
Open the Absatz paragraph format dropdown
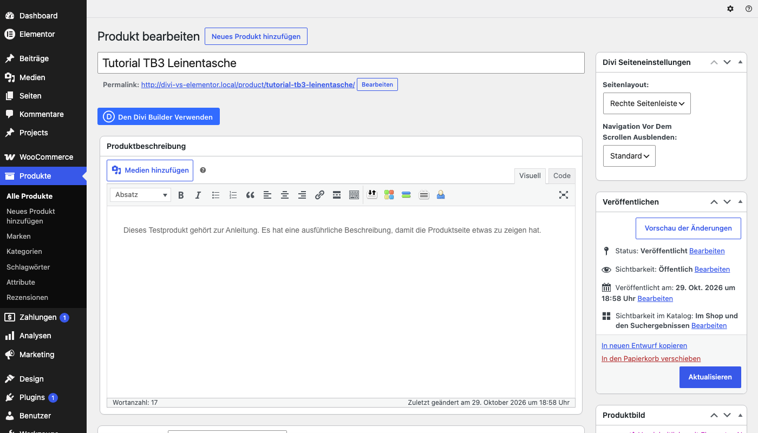coord(140,195)
